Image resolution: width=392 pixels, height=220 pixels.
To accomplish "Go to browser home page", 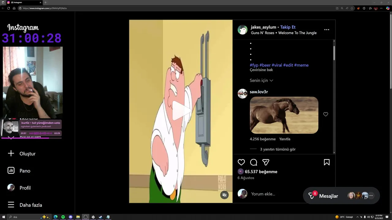I will click(14, 8).
